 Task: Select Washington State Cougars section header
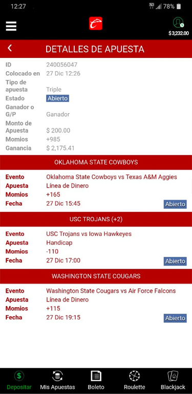[96, 276]
